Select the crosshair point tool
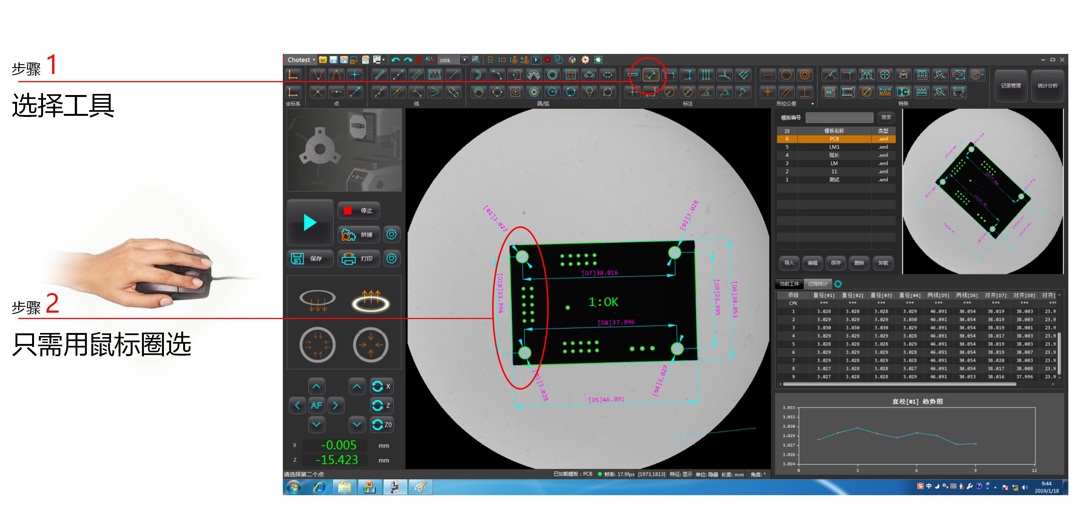The height and width of the screenshot is (511, 1074). pos(354,75)
